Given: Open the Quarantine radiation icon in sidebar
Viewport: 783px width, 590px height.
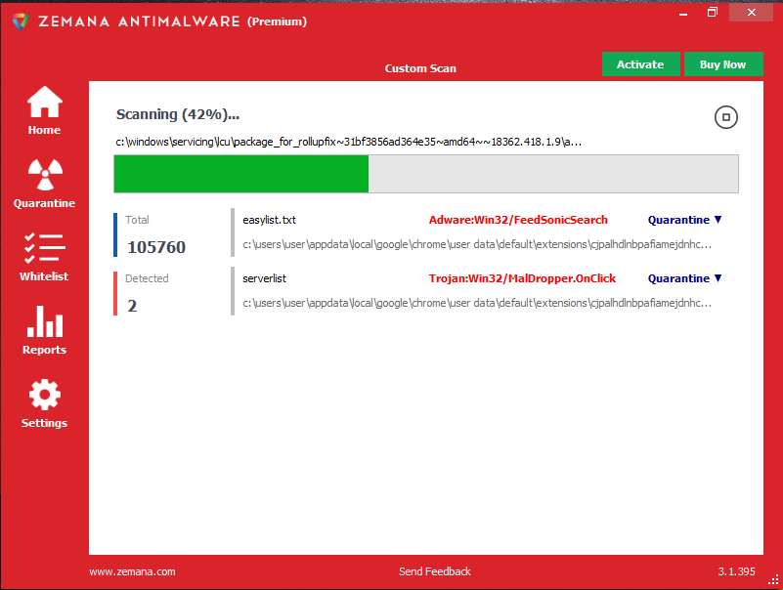Looking at the screenshot, I should coord(45,175).
